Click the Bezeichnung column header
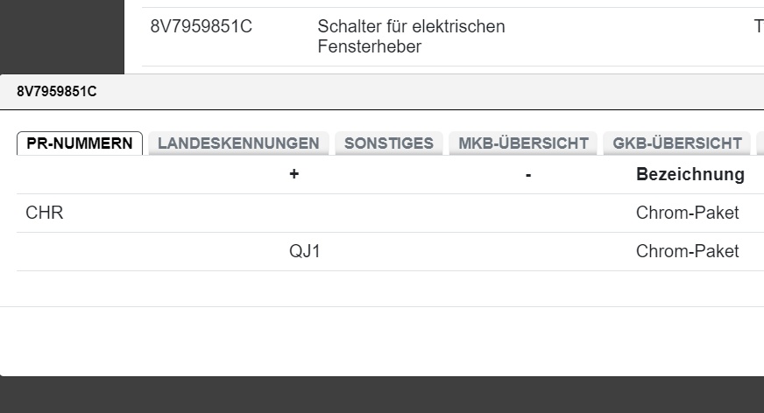Image resolution: width=764 pixels, height=413 pixels. click(x=690, y=174)
